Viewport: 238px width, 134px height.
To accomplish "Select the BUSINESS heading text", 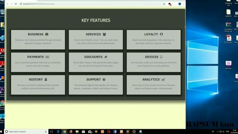I will click(x=36, y=34).
